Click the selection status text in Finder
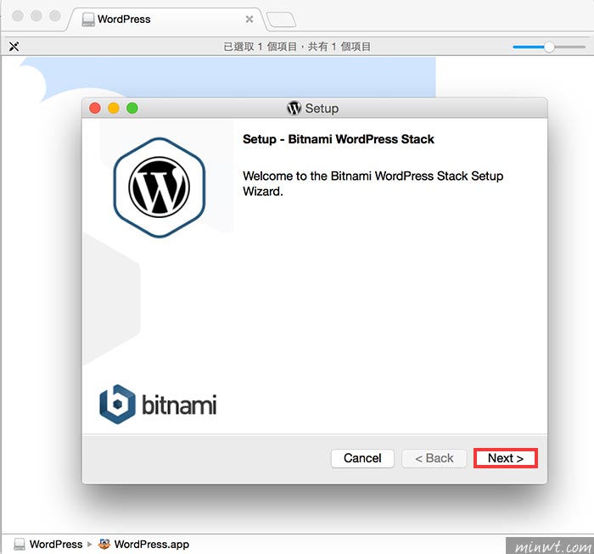 (297, 47)
